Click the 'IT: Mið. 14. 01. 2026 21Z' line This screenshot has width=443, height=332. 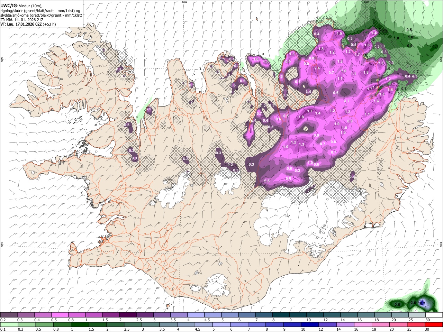click(22, 20)
